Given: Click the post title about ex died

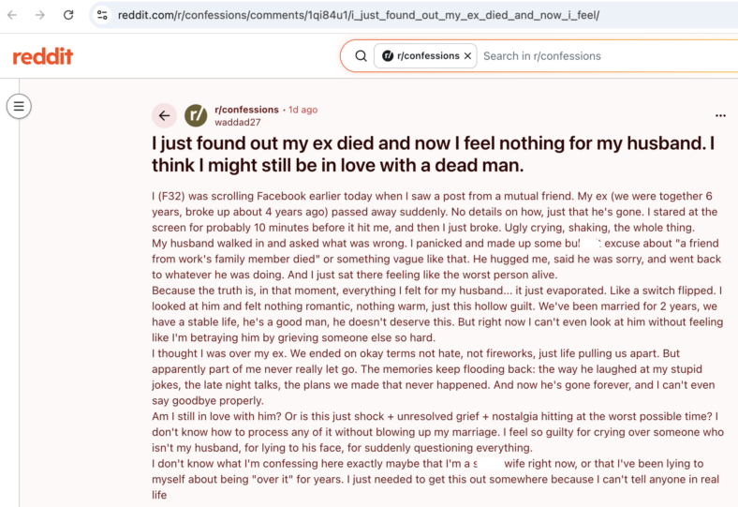Looking at the screenshot, I should (x=433, y=155).
